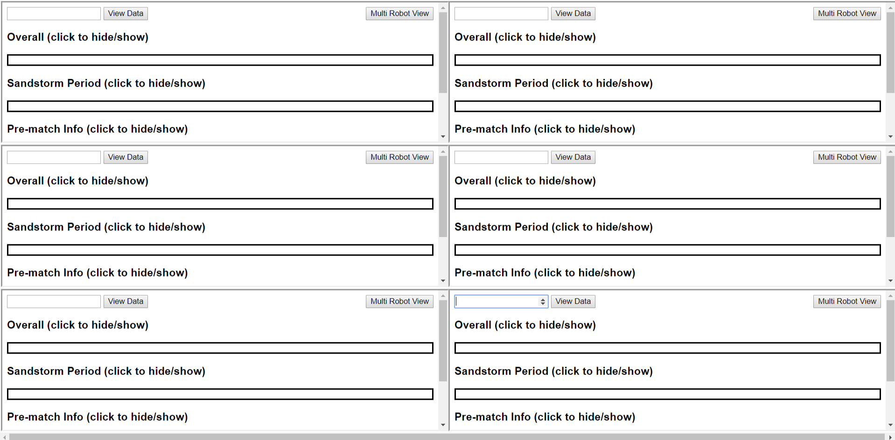Screen dimensions: 895x440
Task: Click View Data in top-left panel
Action: [x=126, y=14]
